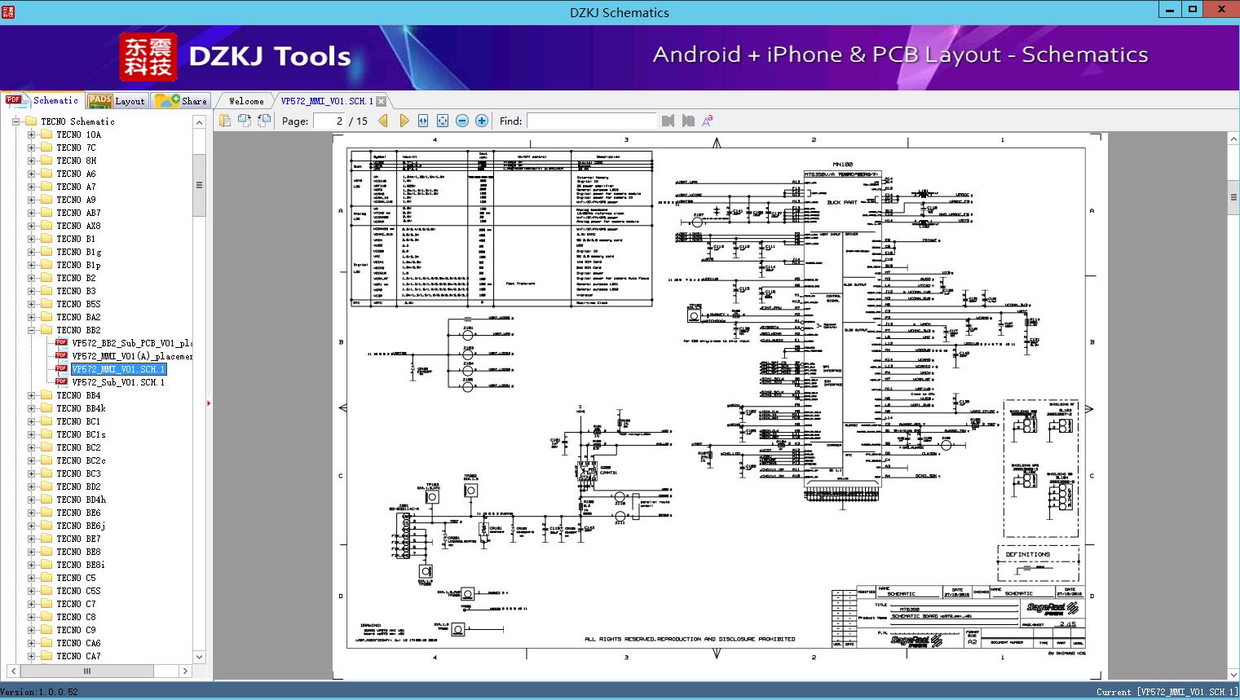
Task: Click PDF icon of VP572_Sub_V01.SCH.1
Action: click(62, 381)
